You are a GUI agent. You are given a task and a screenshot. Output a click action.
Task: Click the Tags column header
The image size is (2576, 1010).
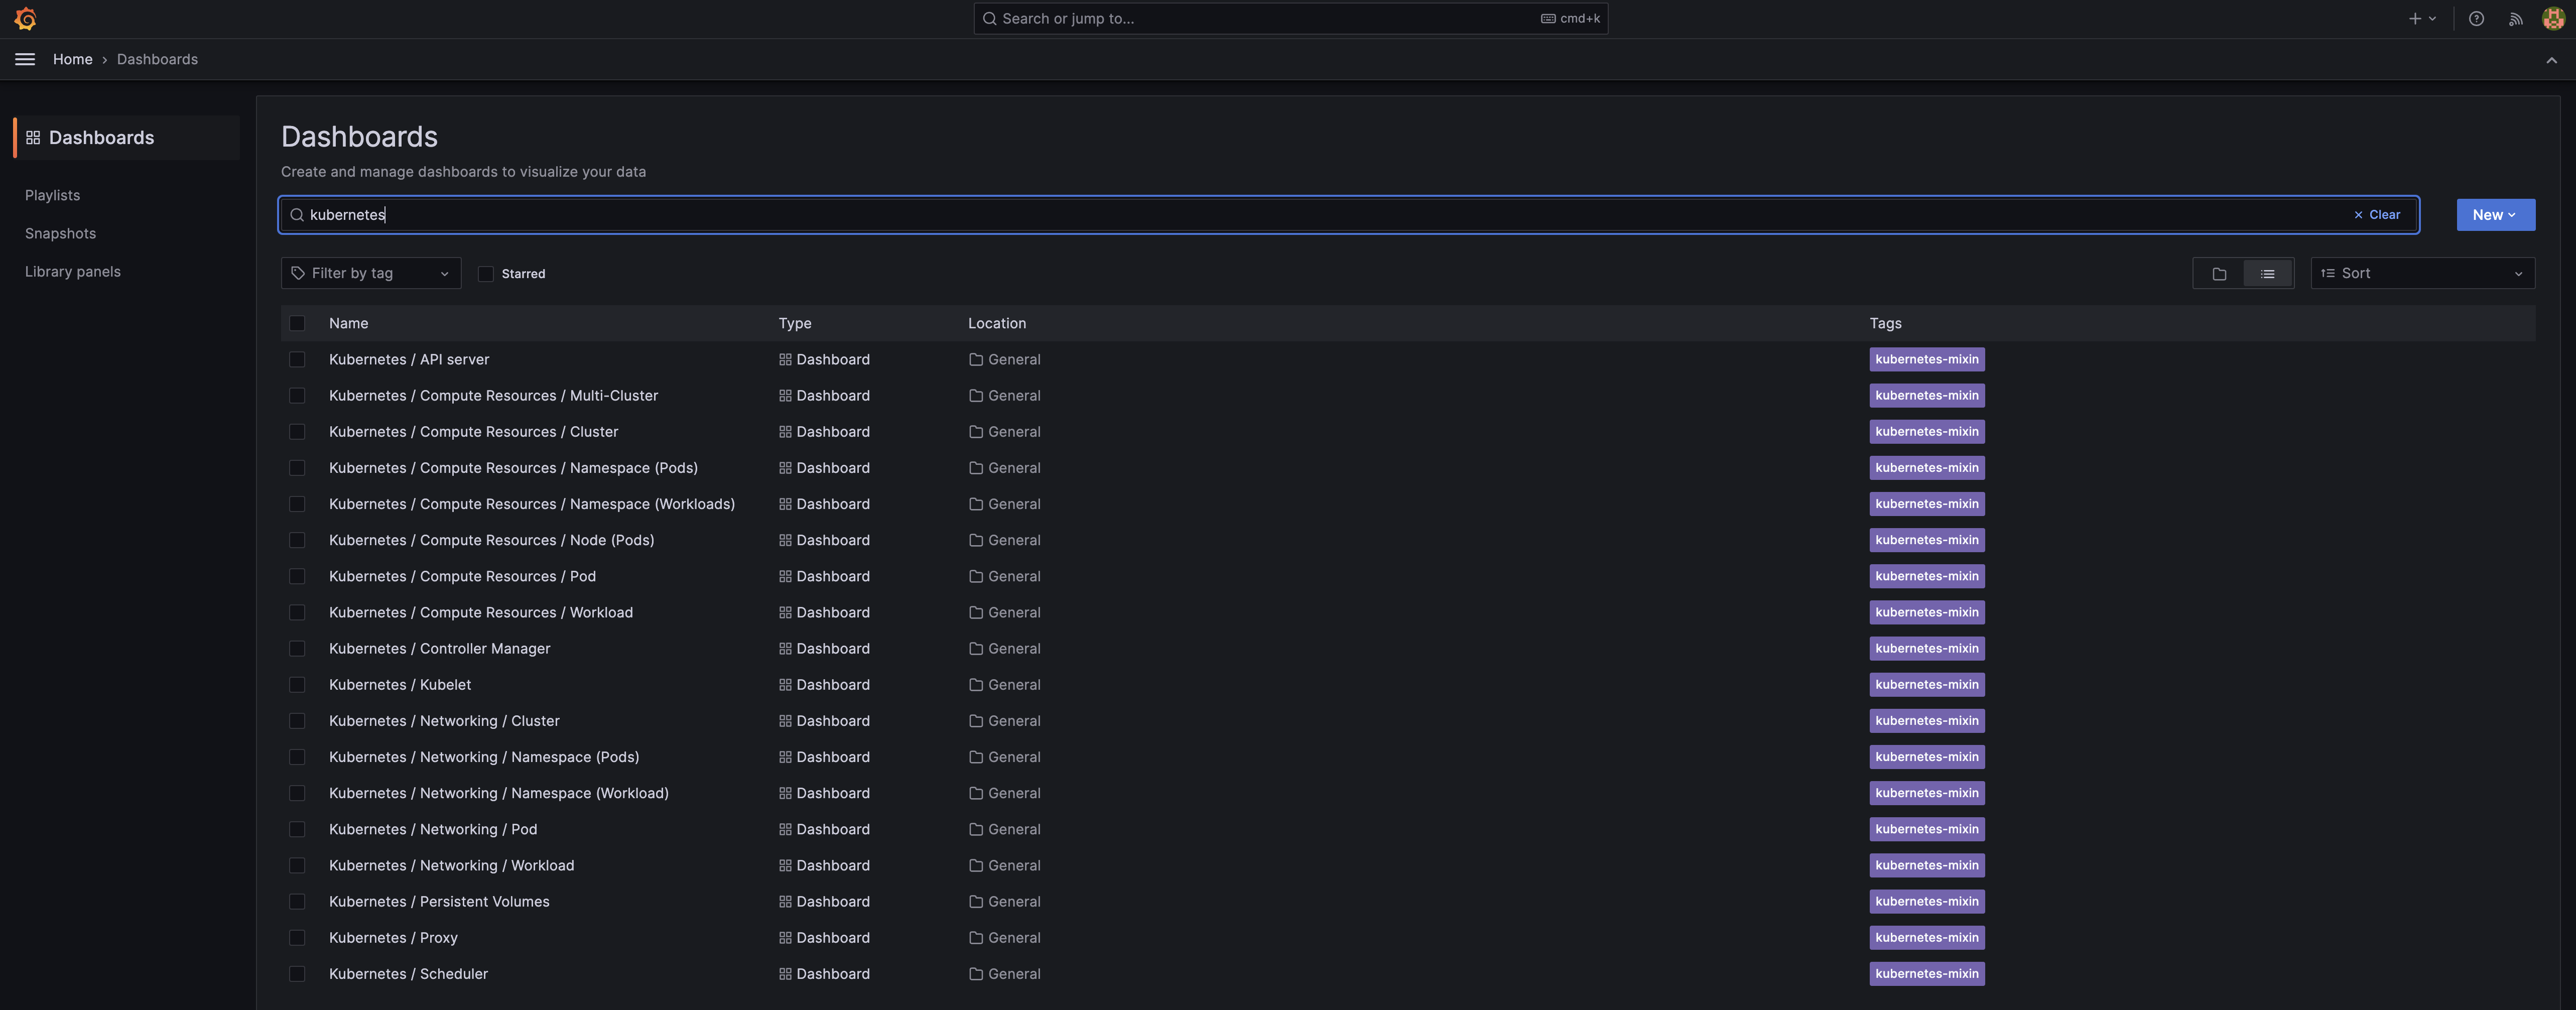tap(1885, 324)
